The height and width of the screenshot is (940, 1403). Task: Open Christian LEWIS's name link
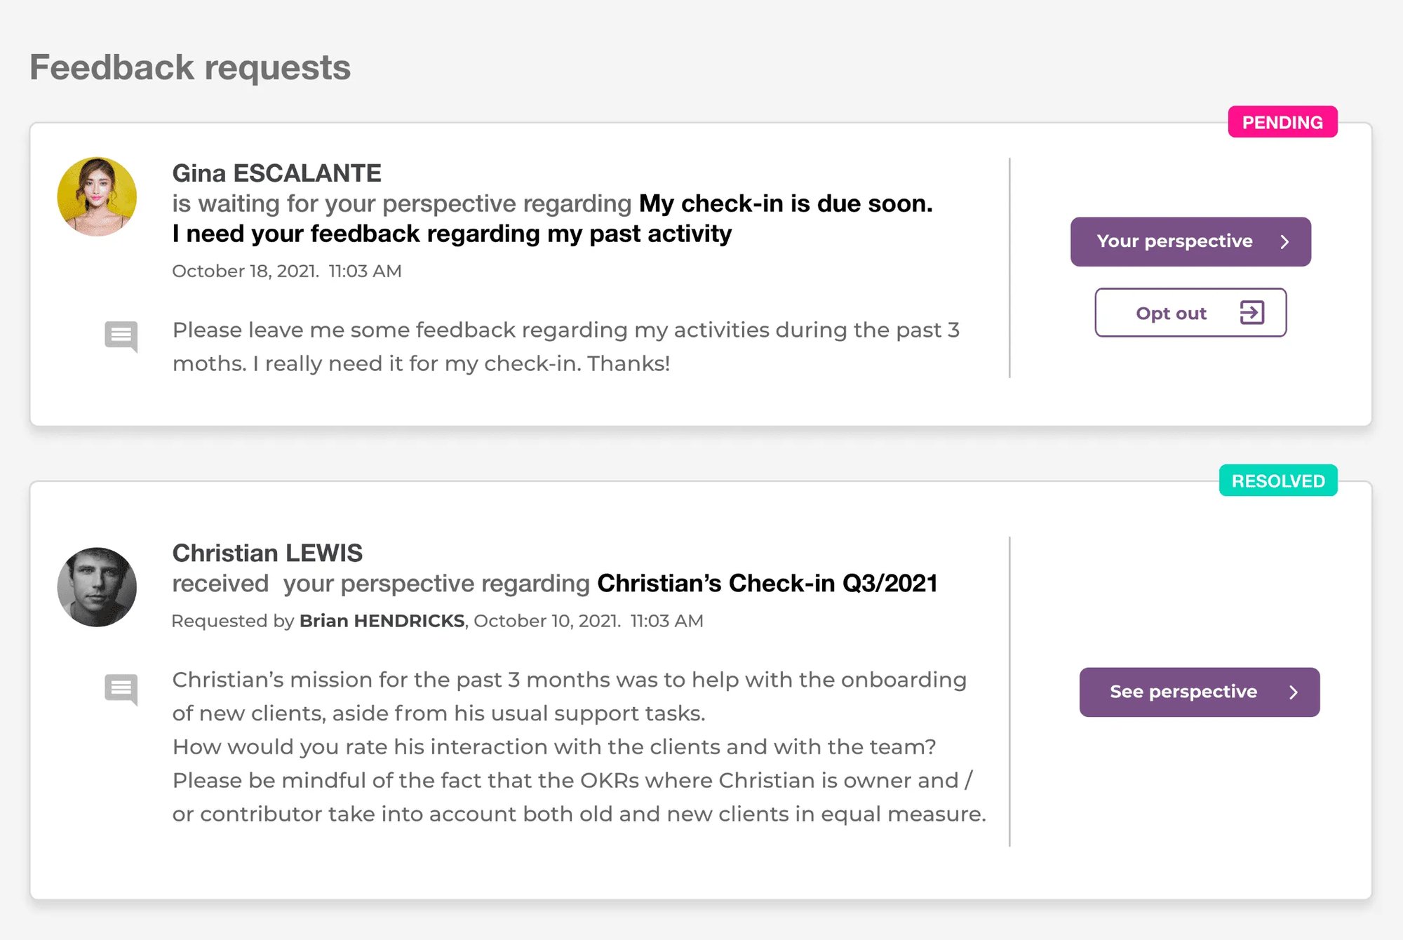click(x=267, y=553)
